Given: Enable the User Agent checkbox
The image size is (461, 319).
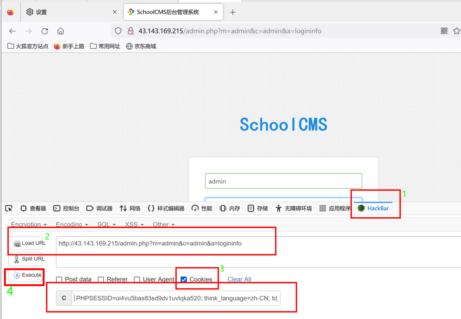Looking at the screenshot, I should point(137,279).
